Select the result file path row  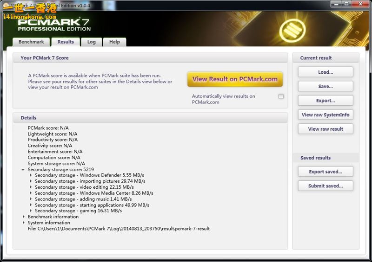[119, 229]
